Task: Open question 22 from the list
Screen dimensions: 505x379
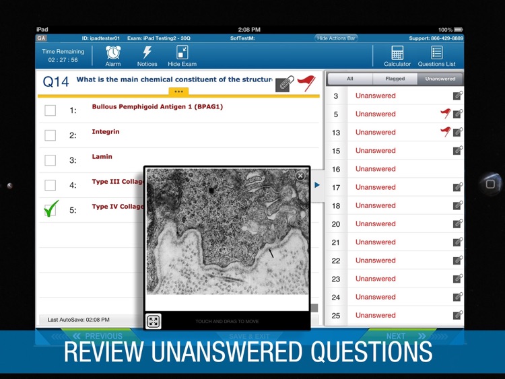Action: pos(394,261)
